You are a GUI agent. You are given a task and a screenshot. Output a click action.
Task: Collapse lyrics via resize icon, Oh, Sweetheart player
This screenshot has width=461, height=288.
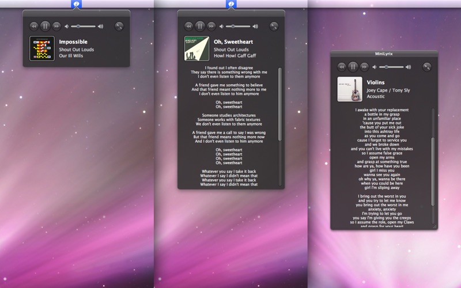pos(274,26)
